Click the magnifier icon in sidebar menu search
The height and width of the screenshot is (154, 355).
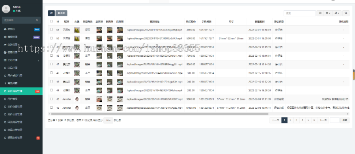click(x=37, y=20)
